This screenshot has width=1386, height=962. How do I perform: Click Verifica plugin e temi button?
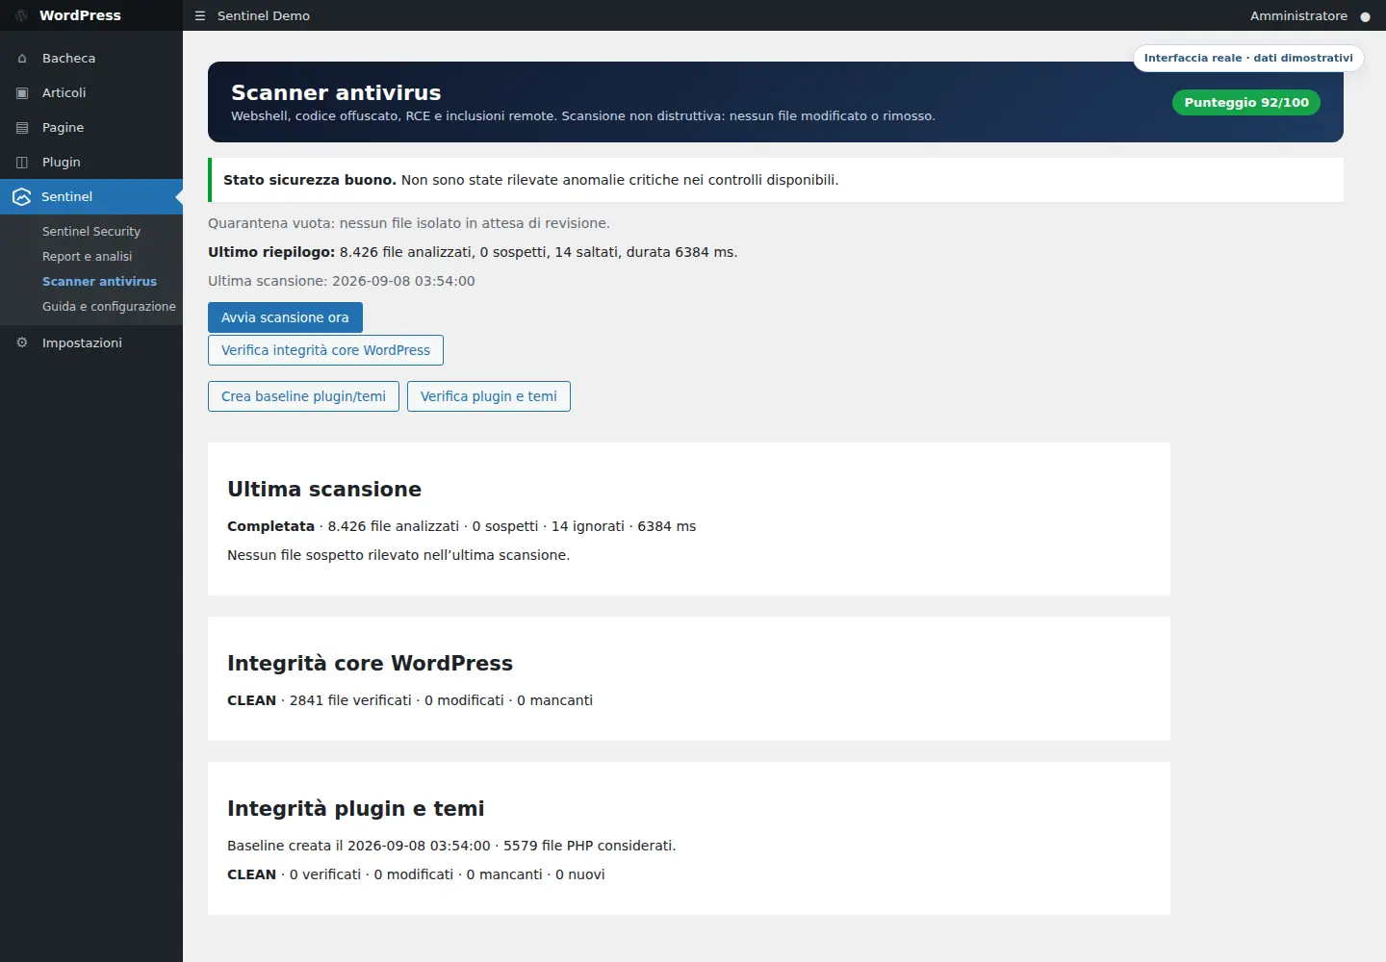click(x=489, y=396)
